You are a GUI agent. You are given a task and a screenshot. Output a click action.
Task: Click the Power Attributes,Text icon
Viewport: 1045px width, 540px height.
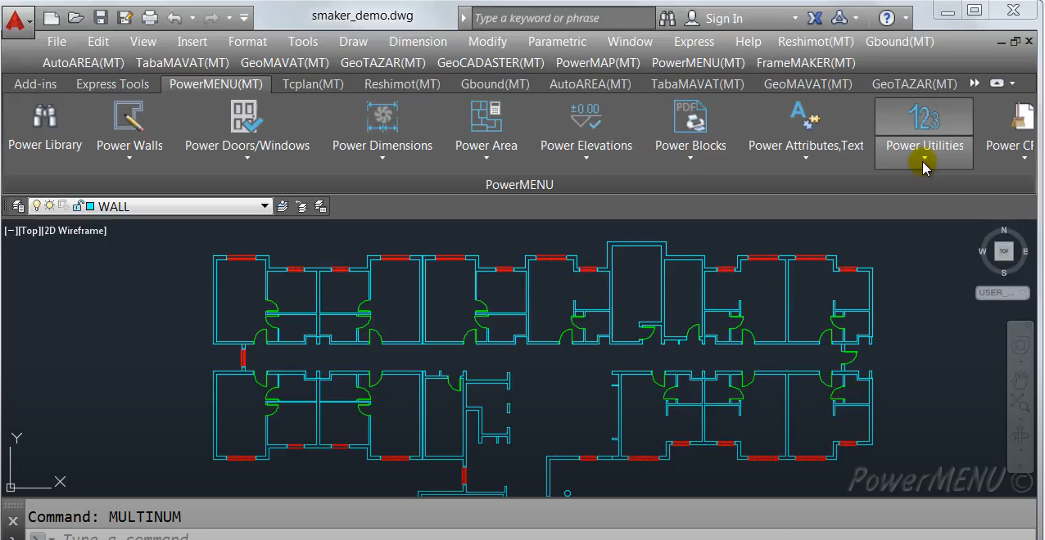pos(806,117)
